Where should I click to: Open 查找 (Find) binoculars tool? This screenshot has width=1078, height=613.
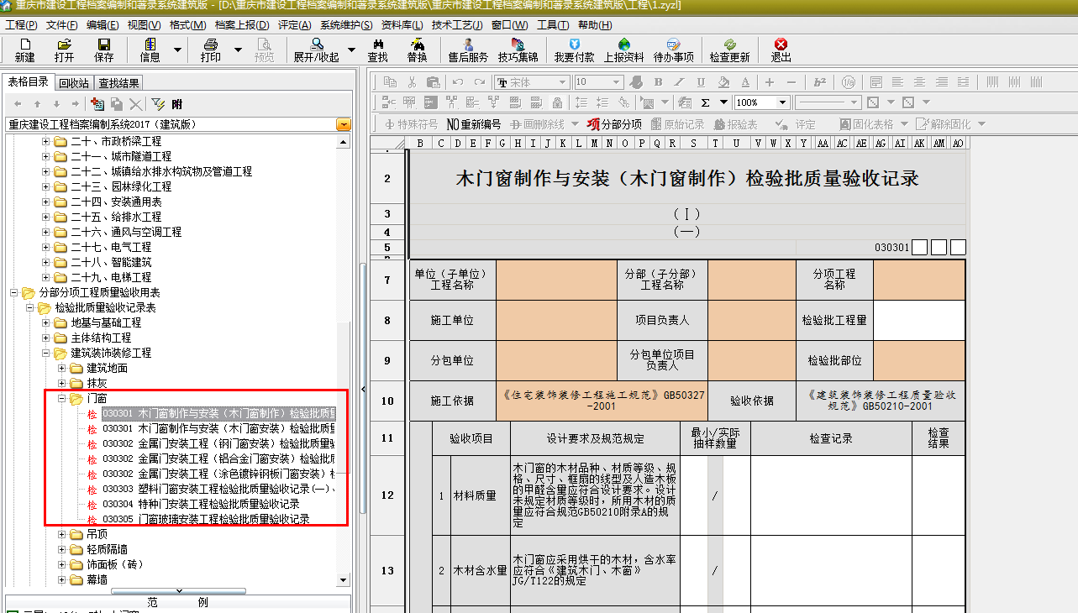377,50
